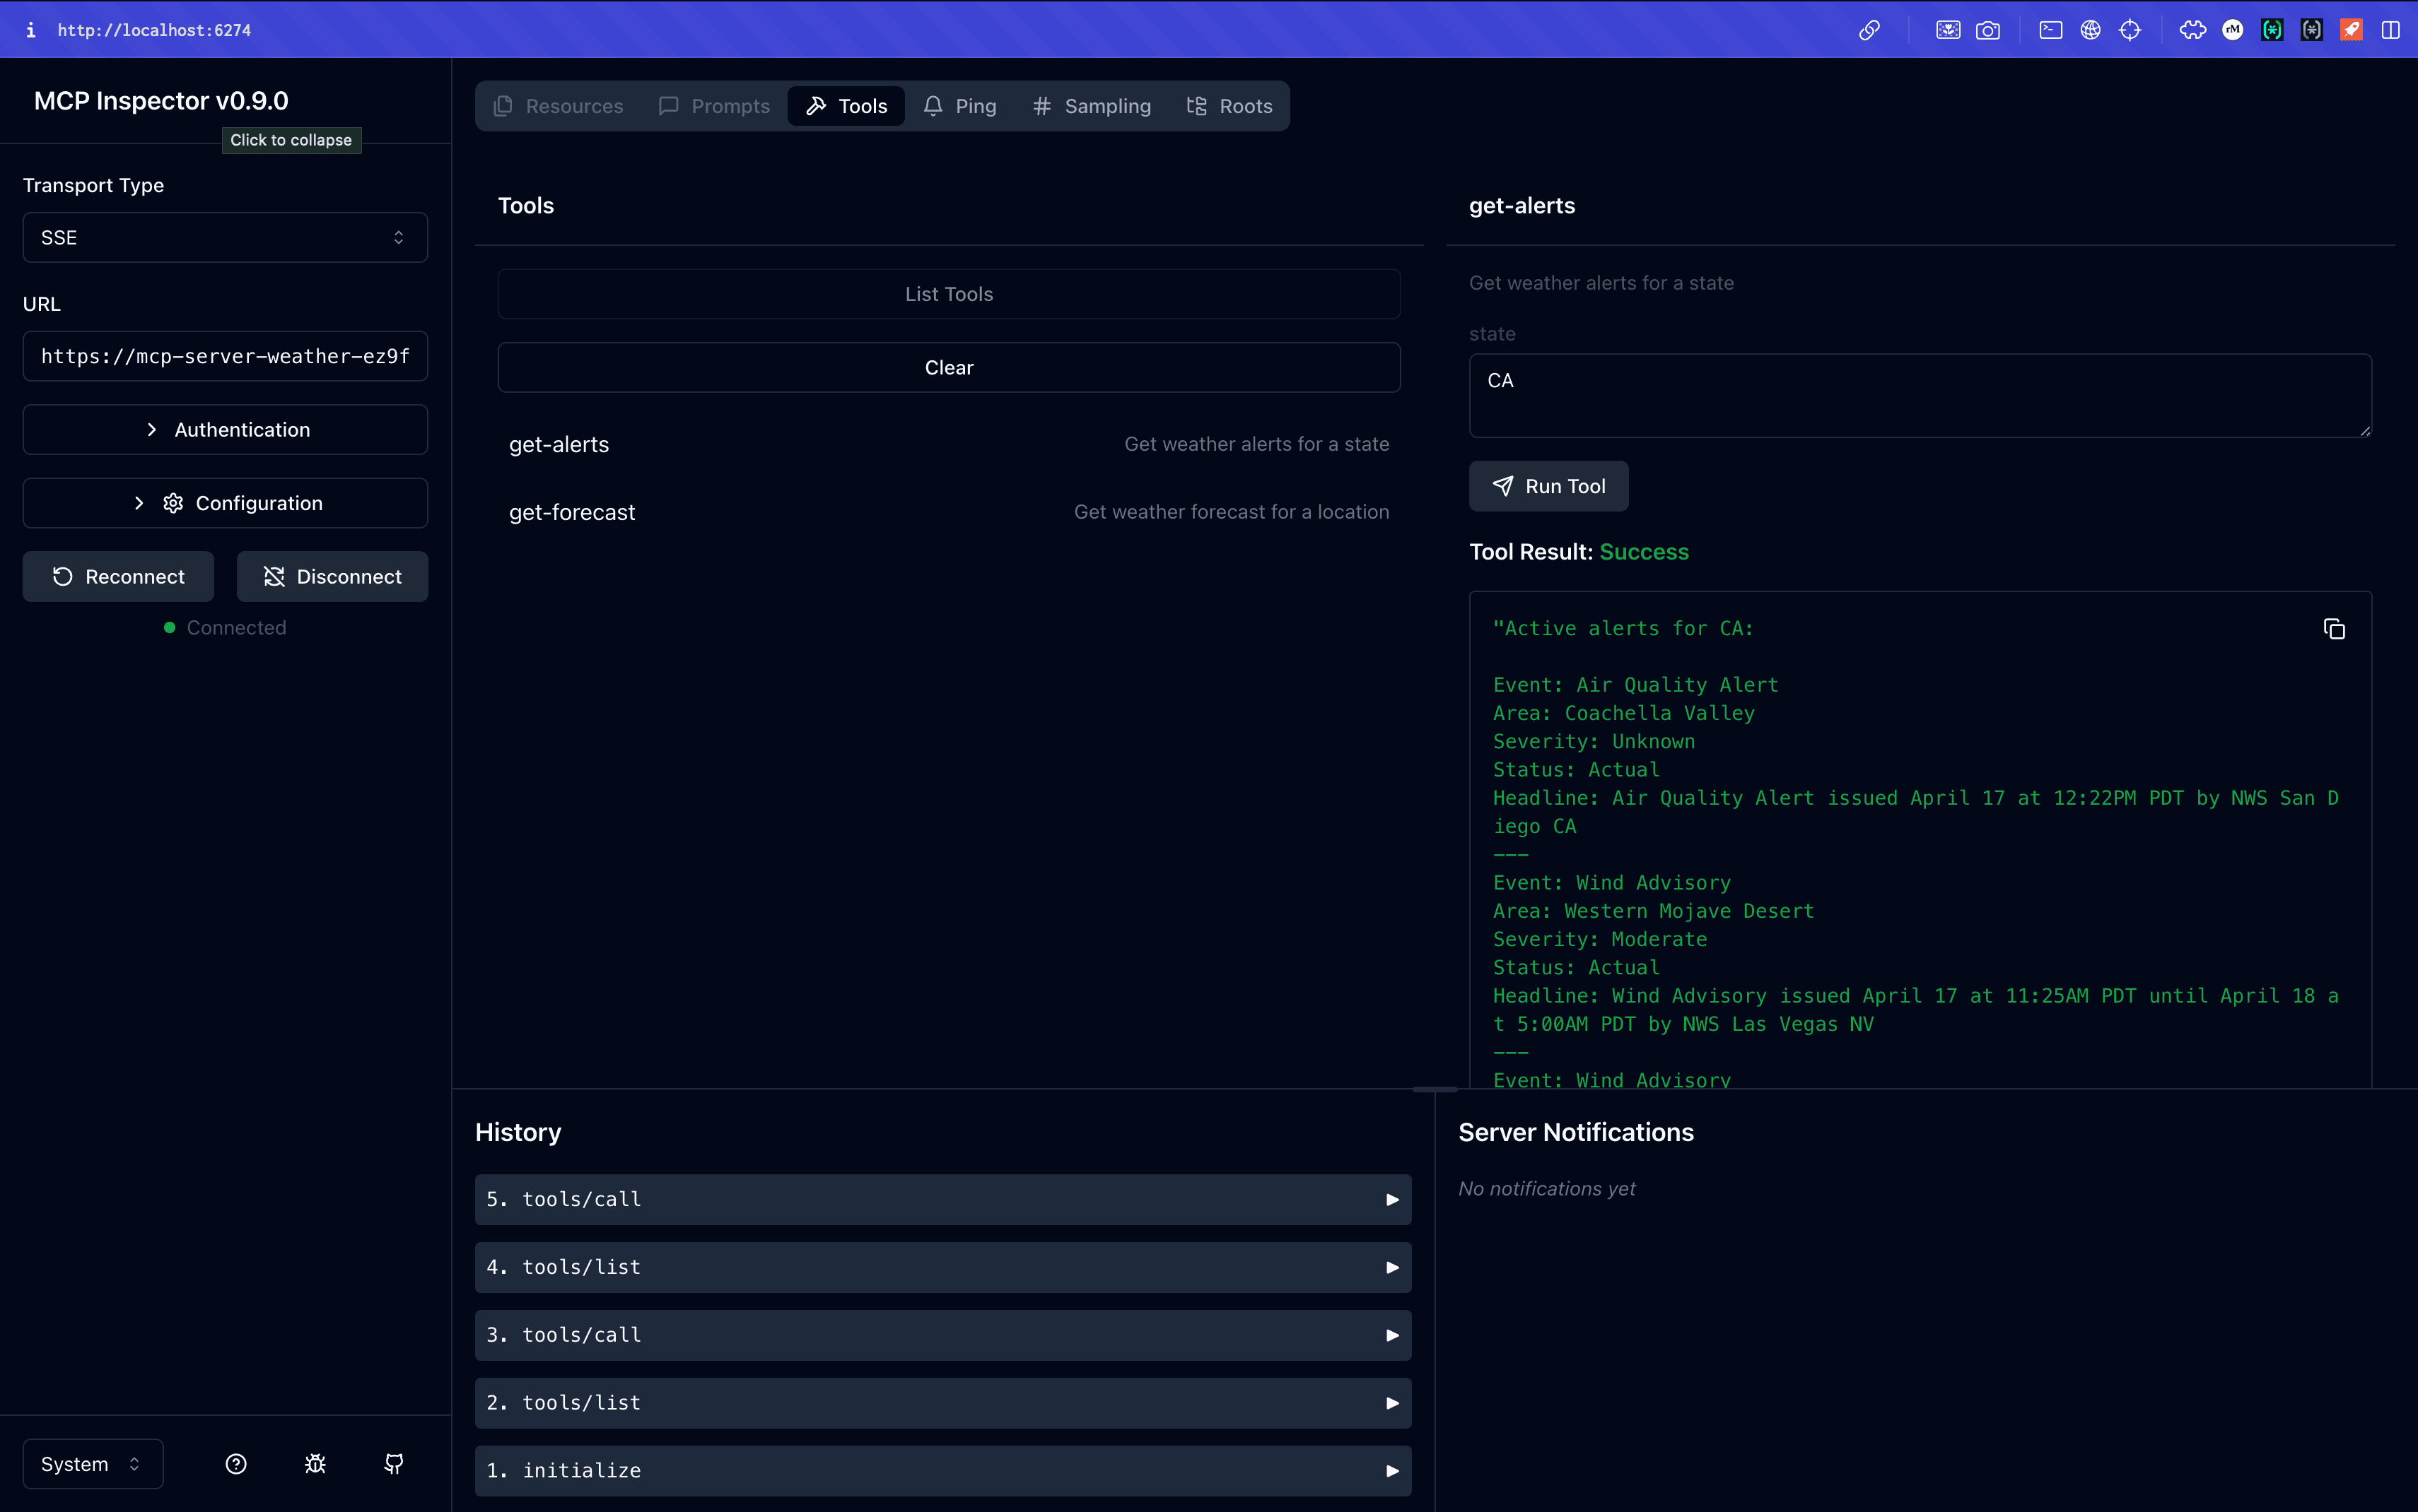Run the get-alerts tool

1548,486
